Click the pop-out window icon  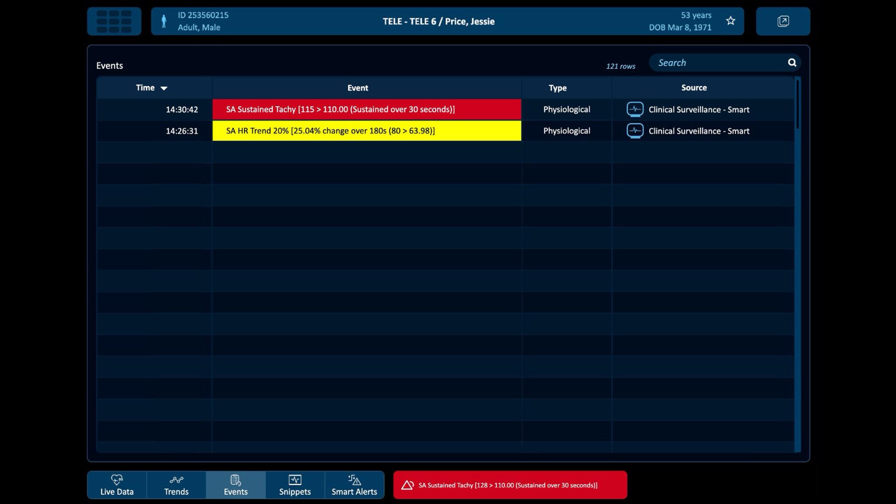[783, 21]
